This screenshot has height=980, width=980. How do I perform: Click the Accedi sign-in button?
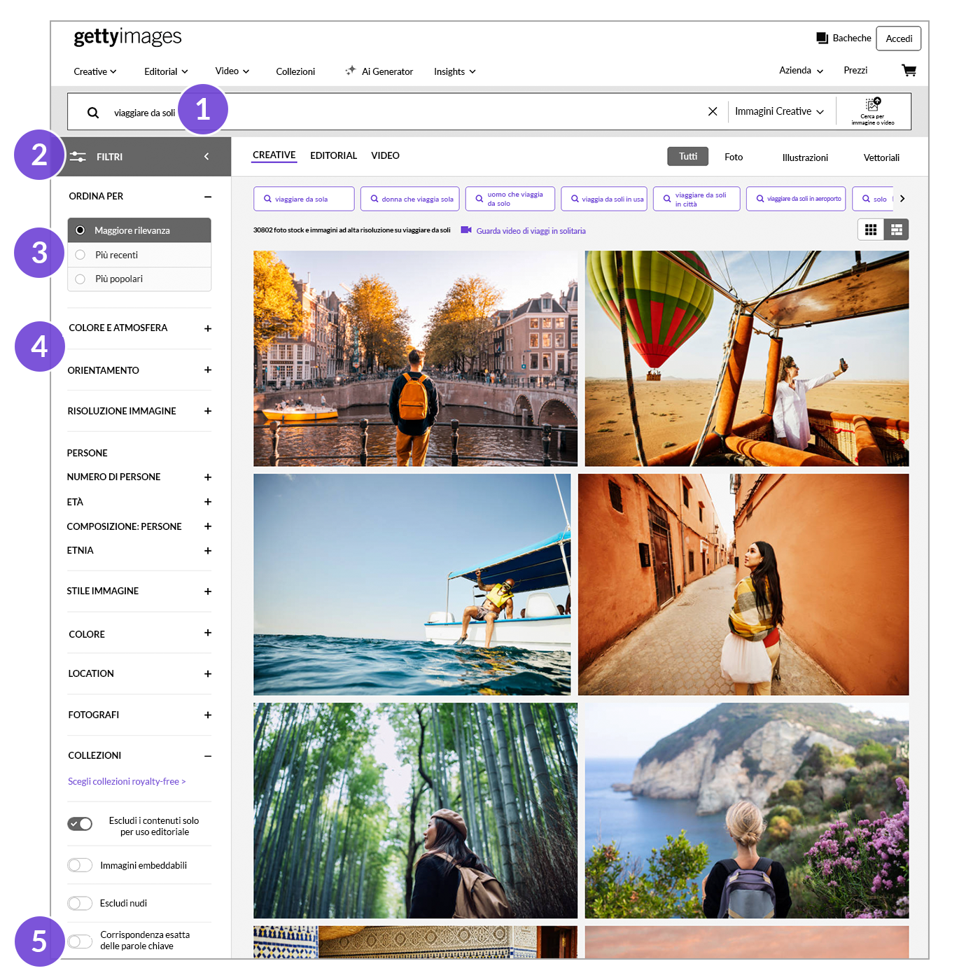(898, 38)
